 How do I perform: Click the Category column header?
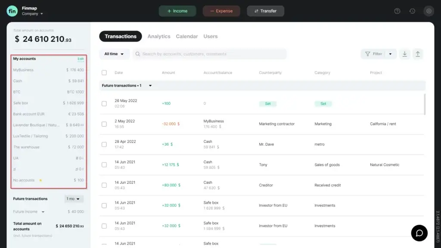pyautogui.click(x=322, y=72)
